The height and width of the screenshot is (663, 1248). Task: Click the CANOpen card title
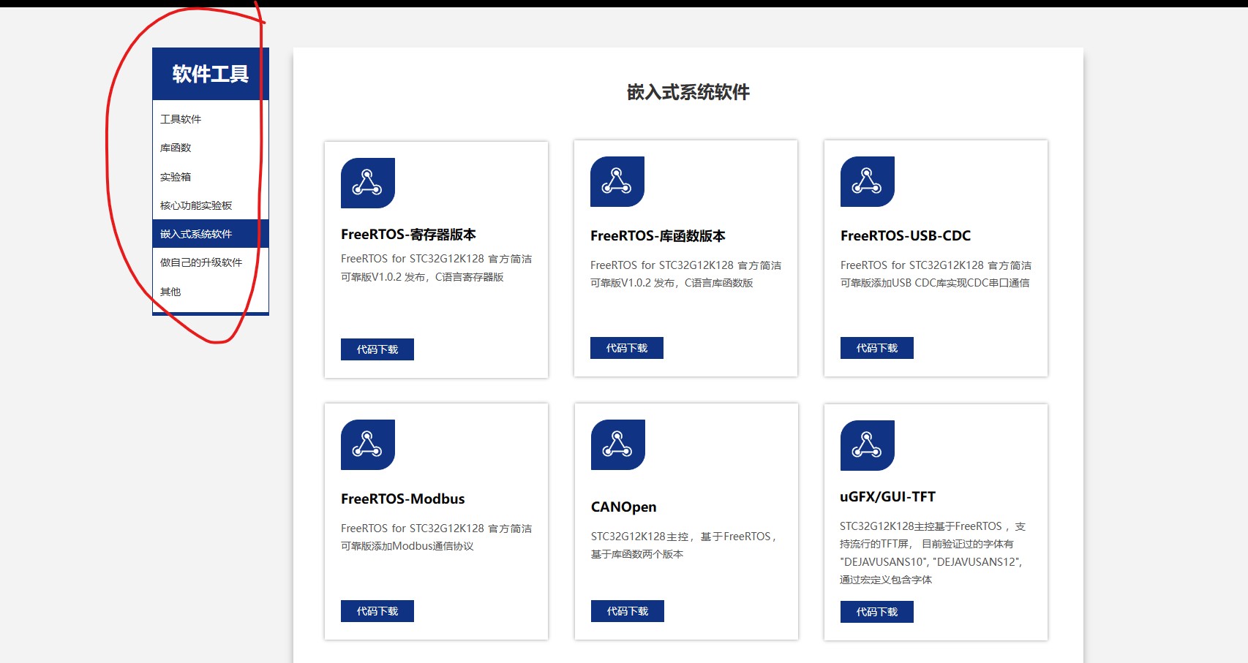pyautogui.click(x=624, y=507)
